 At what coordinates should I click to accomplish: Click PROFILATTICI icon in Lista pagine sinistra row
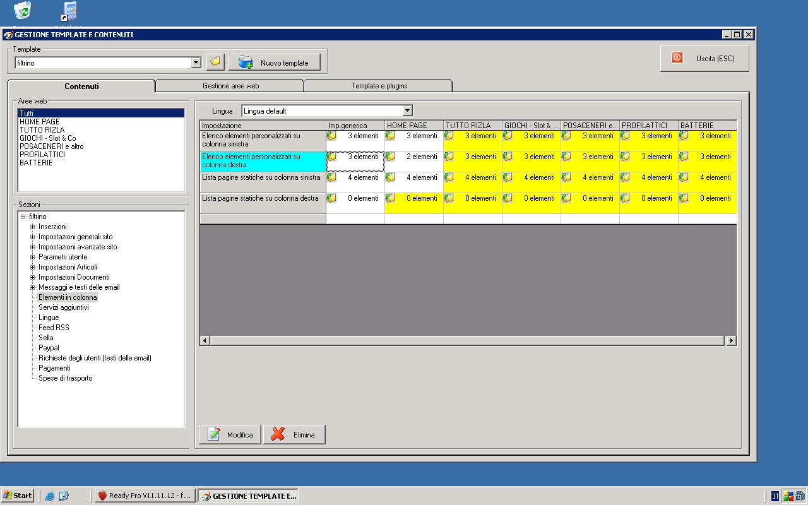tap(625, 177)
